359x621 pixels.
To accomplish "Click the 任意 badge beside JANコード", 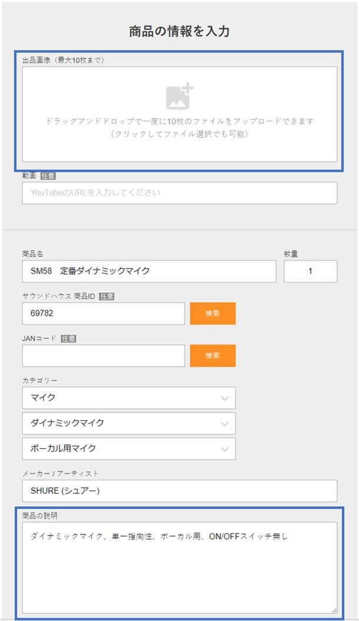I will click(68, 339).
